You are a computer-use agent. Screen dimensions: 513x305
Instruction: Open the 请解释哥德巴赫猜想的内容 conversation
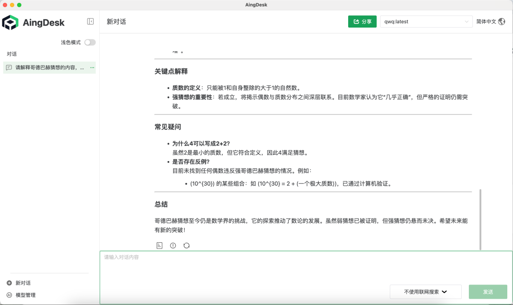[x=49, y=67]
